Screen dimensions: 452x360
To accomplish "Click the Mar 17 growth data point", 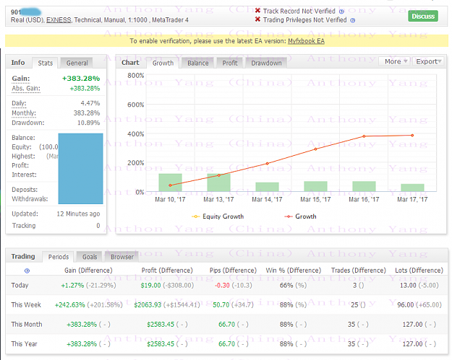I will [412, 136].
